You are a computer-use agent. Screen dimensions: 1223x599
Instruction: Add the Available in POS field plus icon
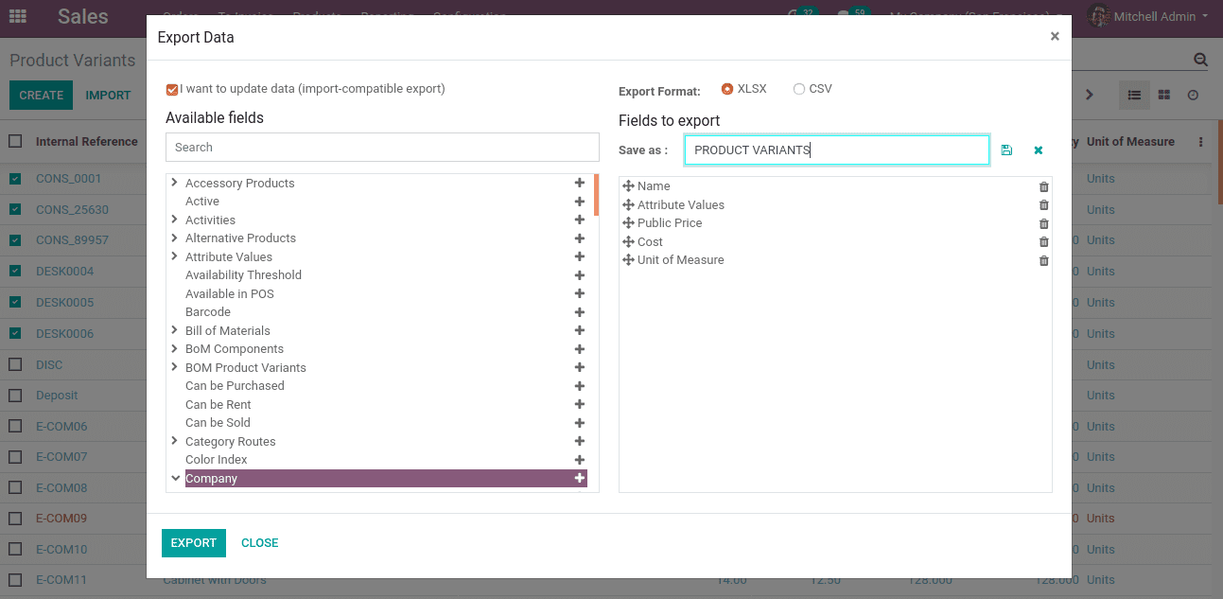click(580, 293)
